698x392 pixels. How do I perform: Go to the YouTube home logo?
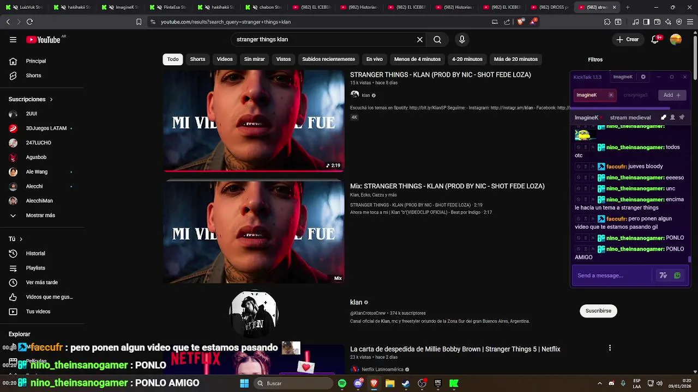(x=44, y=39)
